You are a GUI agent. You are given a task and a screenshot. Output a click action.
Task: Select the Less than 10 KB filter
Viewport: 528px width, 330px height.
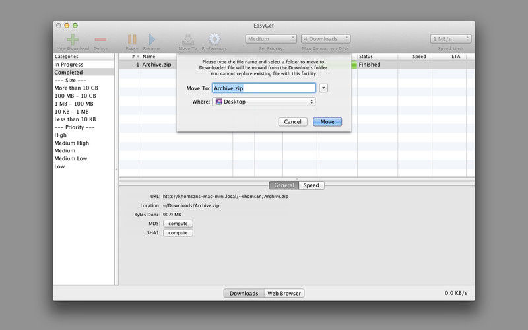pyautogui.click(x=84, y=119)
